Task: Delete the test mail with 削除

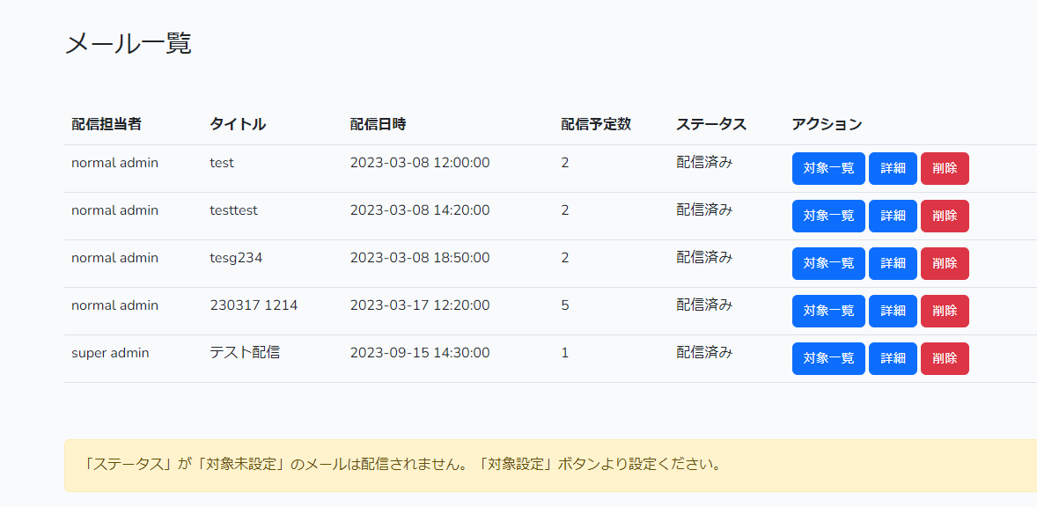Action: click(x=945, y=168)
